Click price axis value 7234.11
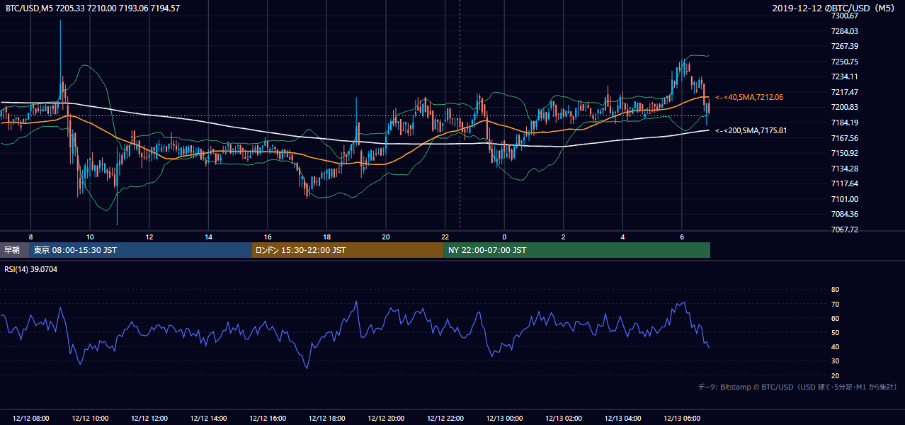 coord(845,76)
